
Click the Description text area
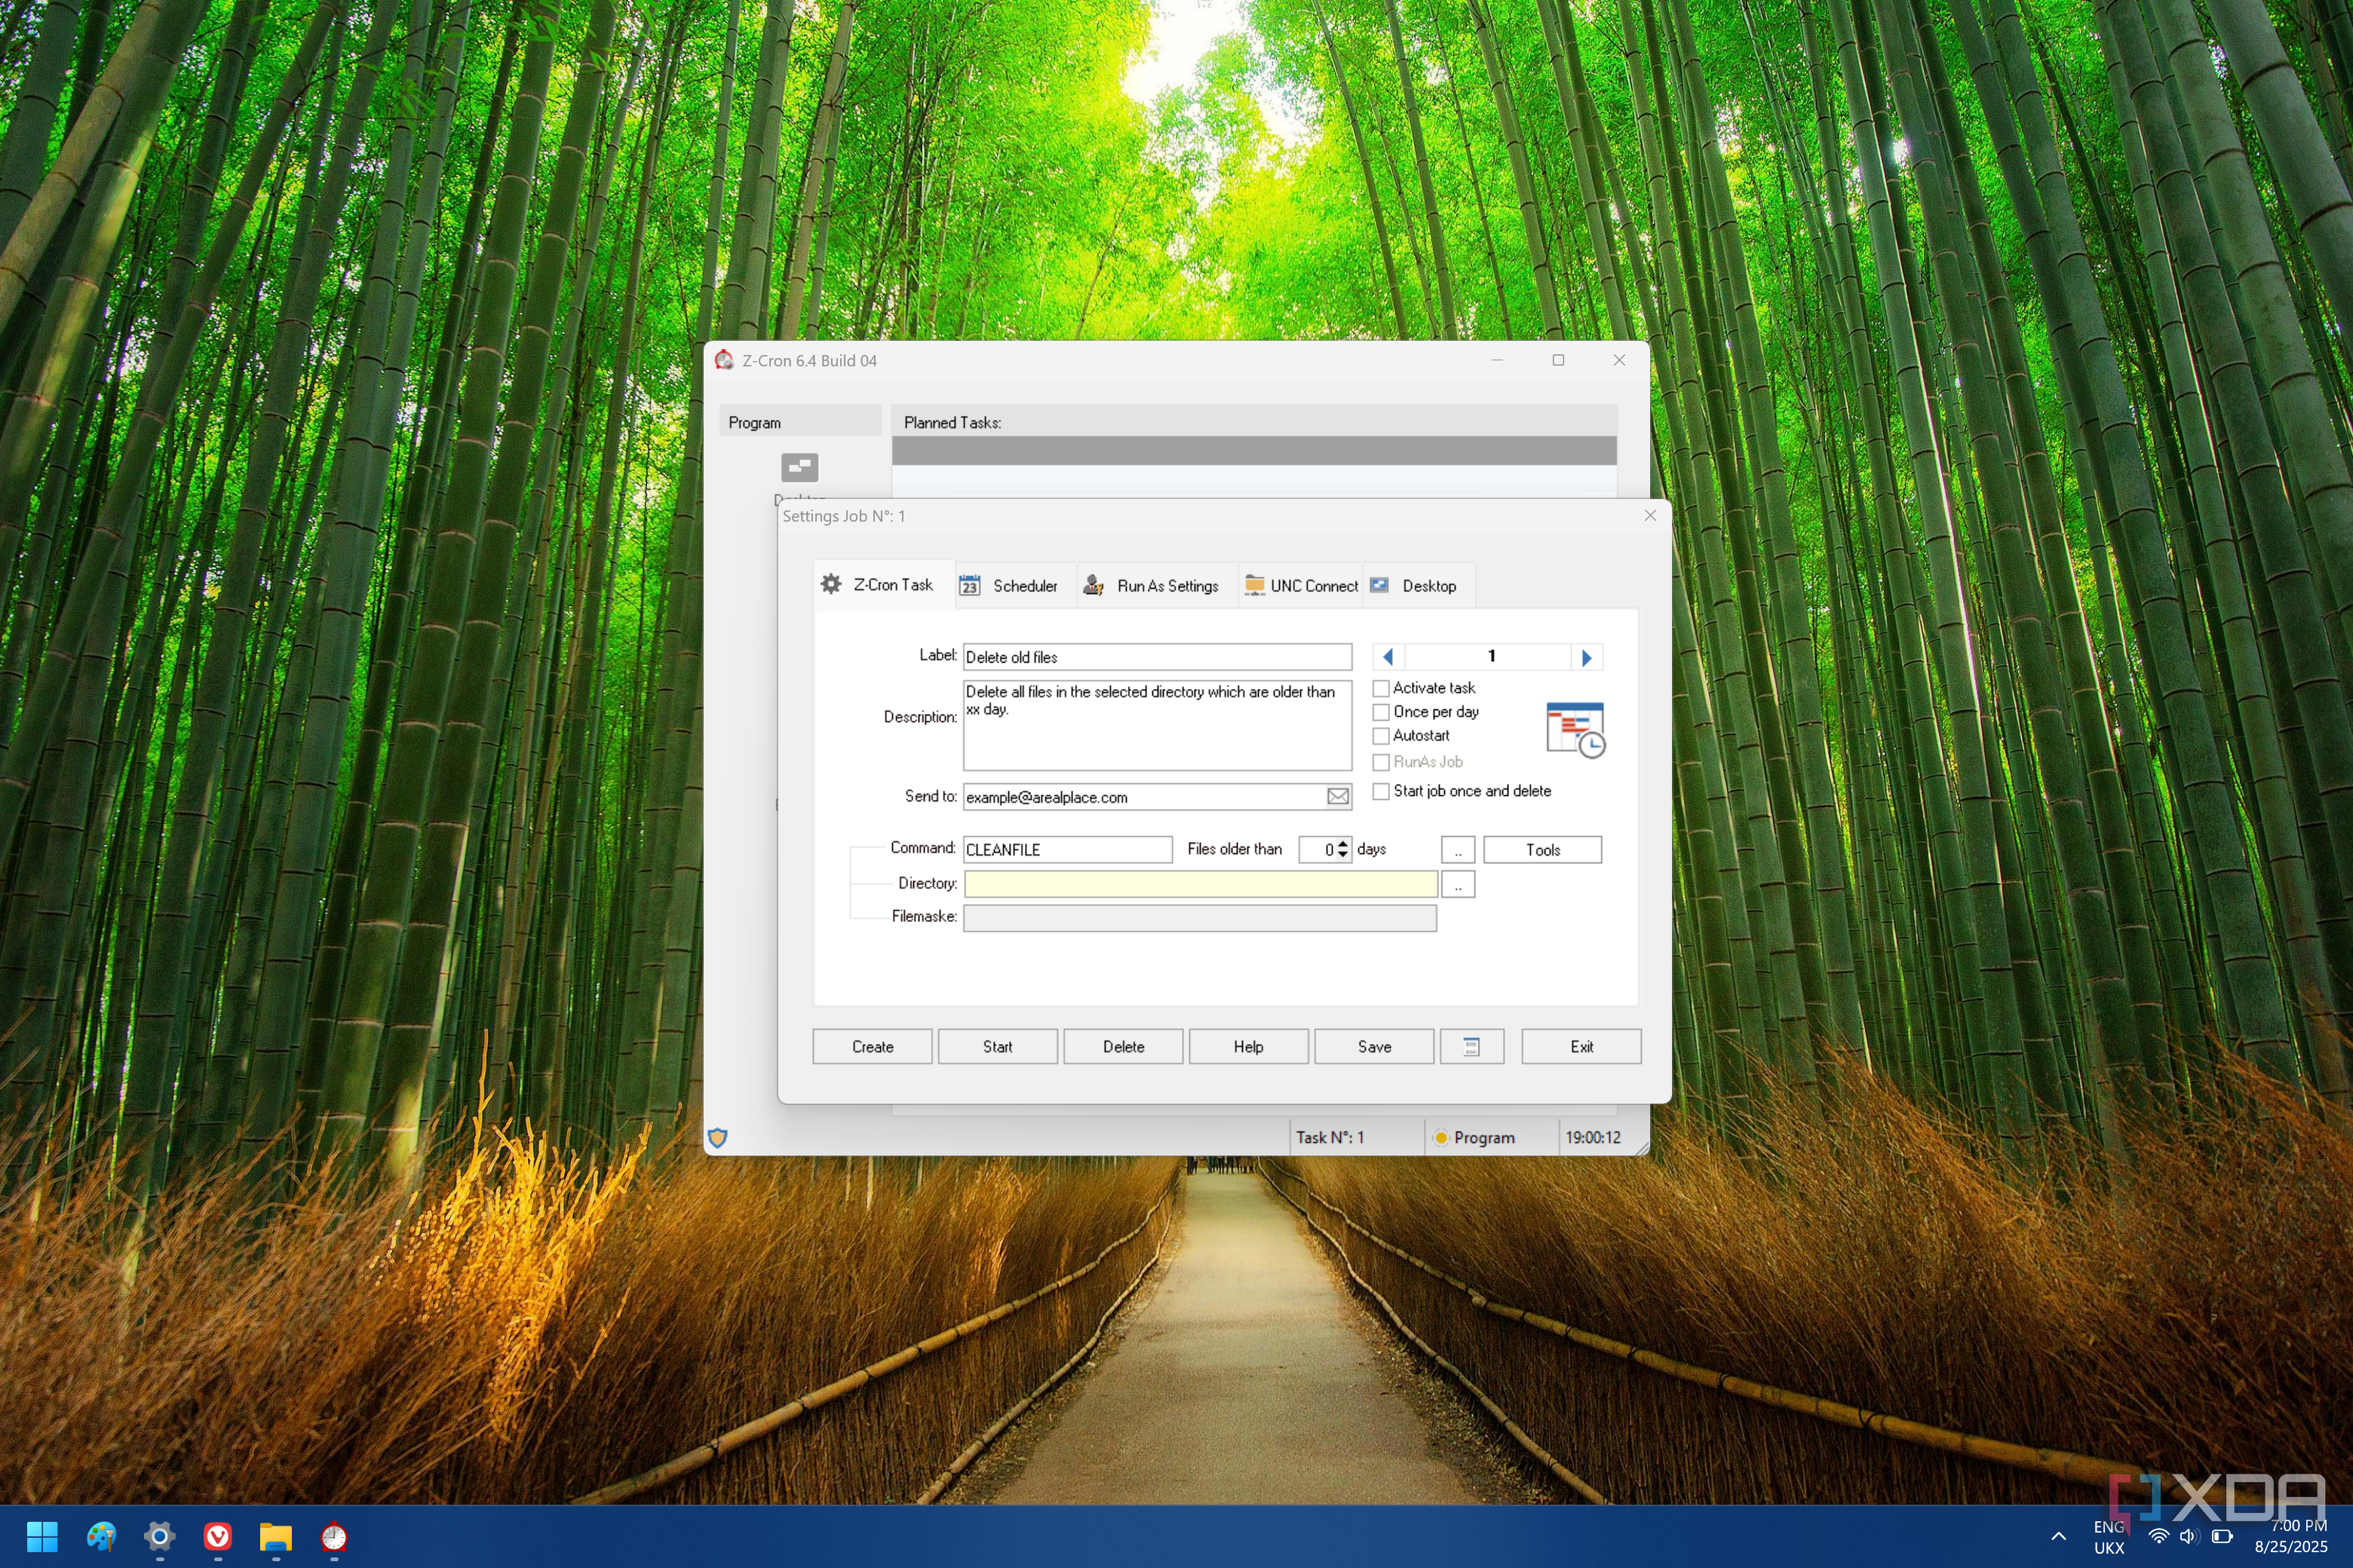click(x=1158, y=725)
